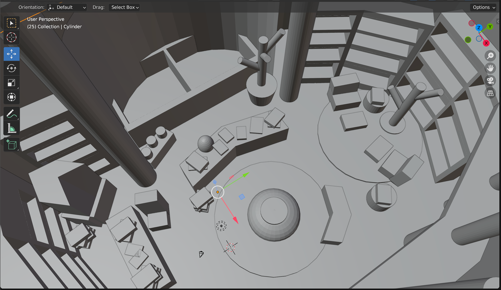Select the Annotate tool
Image resolution: width=501 pixels, height=290 pixels.
pos(11,114)
